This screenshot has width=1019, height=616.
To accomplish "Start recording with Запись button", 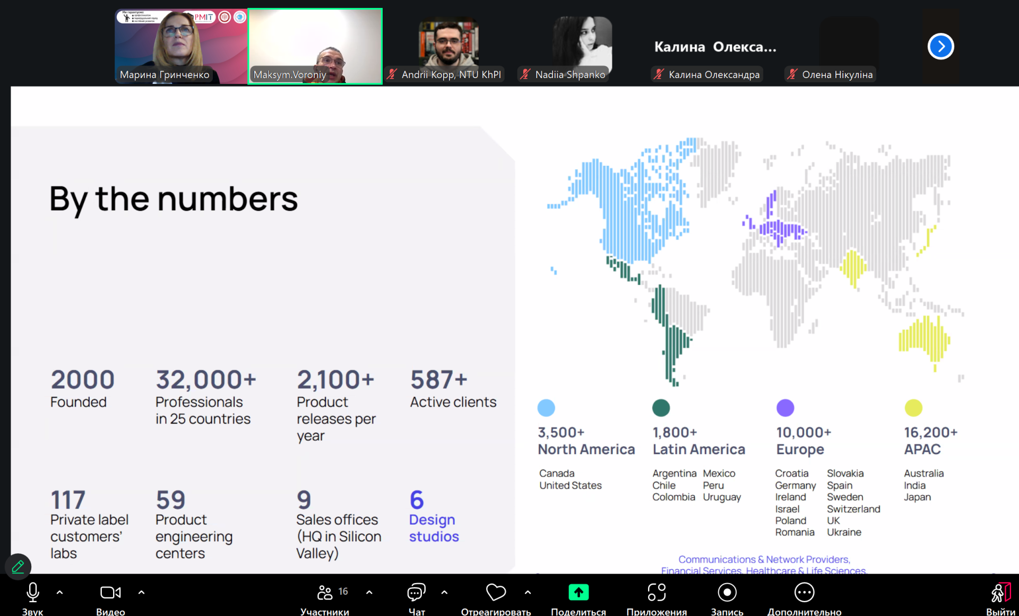I will coord(727,592).
